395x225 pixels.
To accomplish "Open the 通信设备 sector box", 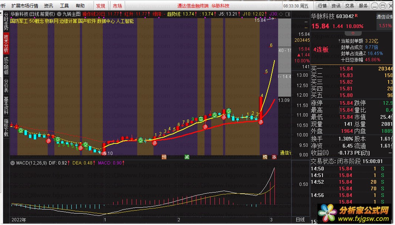I will click(384, 21).
